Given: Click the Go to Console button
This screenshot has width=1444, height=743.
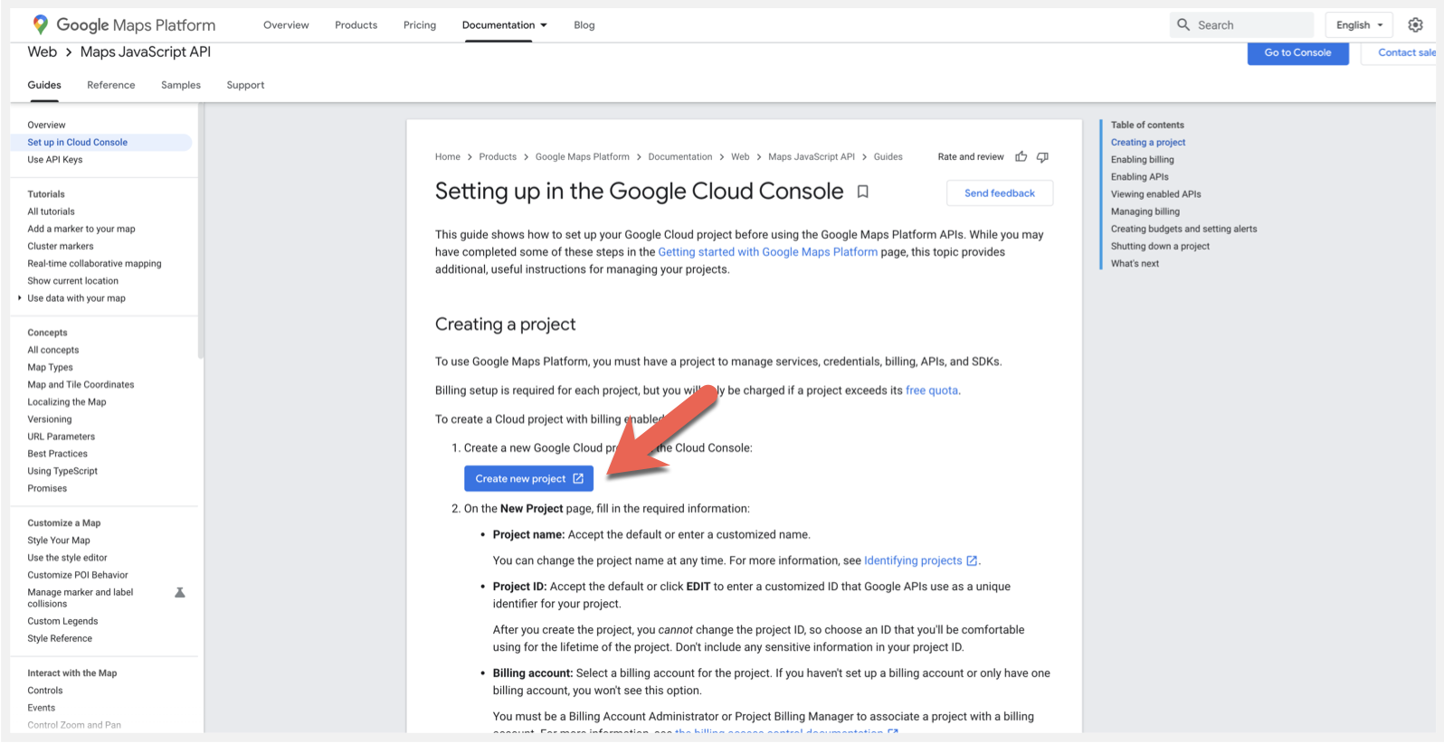Looking at the screenshot, I should coord(1297,53).
